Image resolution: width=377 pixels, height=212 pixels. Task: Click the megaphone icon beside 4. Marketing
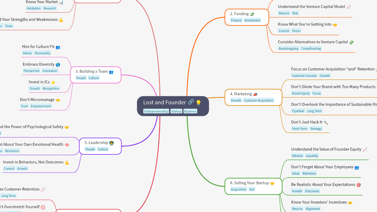tap(255, 94)
